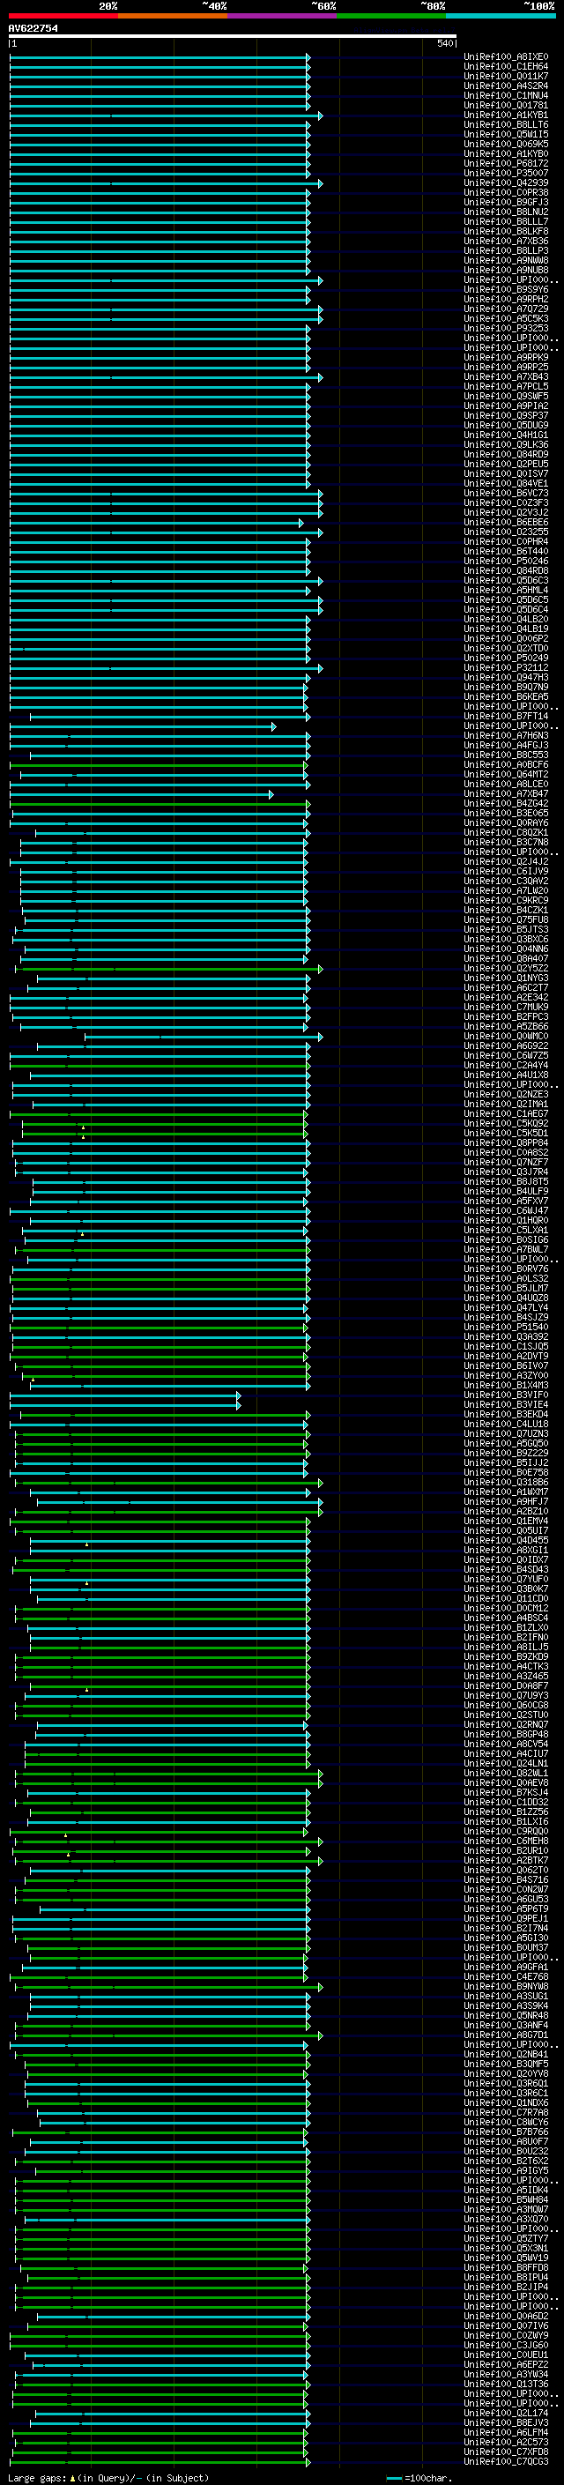Click the white query length bar

pyautogui.click(x=233, y=35)
